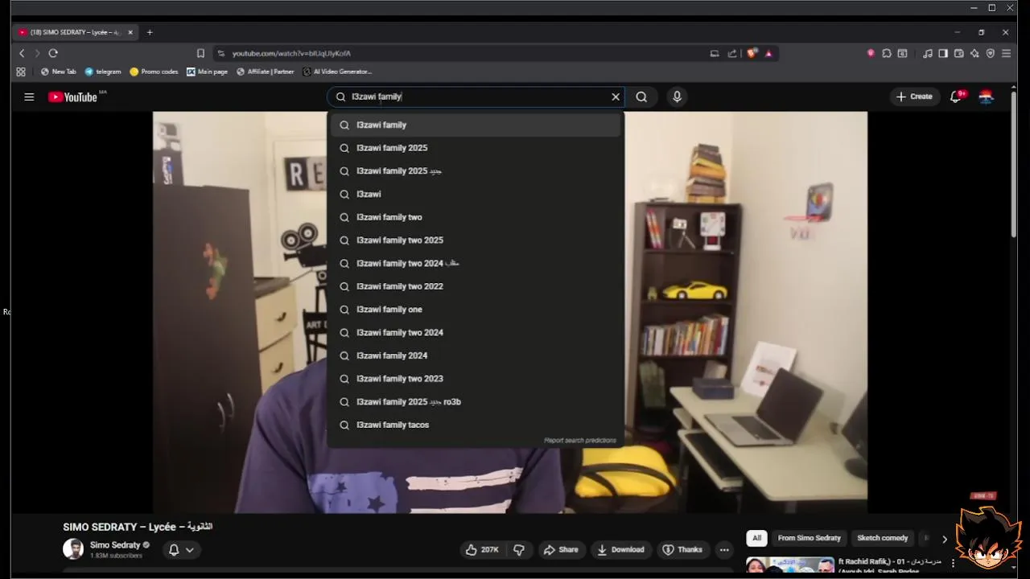Open the Leo AI sparkle icon

[974, 53]
